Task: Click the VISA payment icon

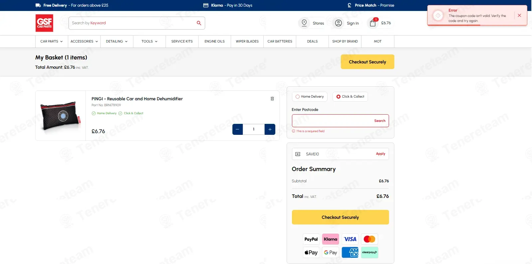Action: 350,239
